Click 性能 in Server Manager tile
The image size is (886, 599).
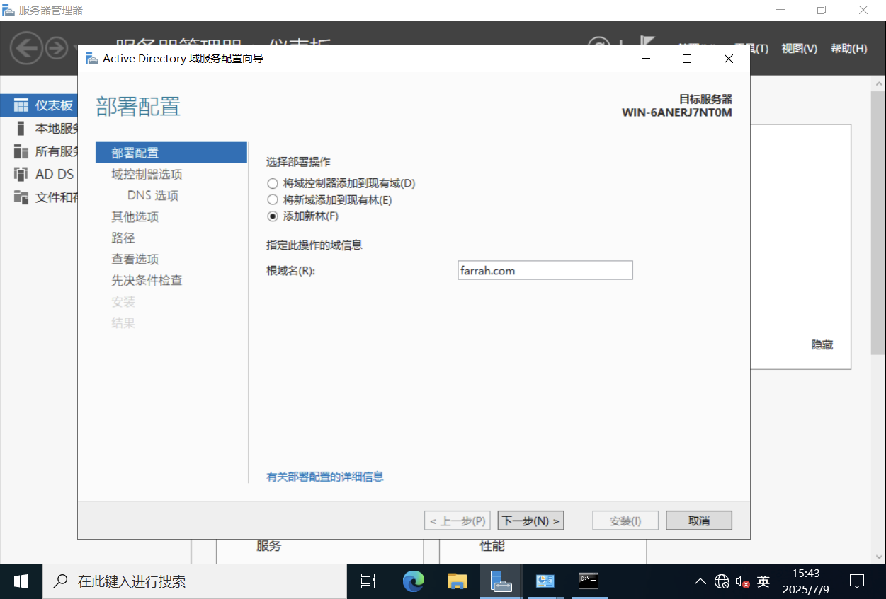[492, 546]
